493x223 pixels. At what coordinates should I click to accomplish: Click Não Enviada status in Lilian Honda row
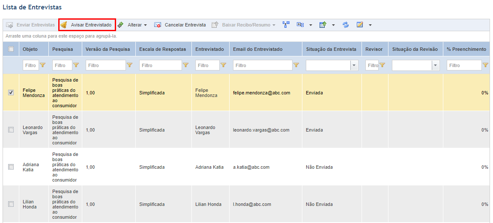[319, 205]
